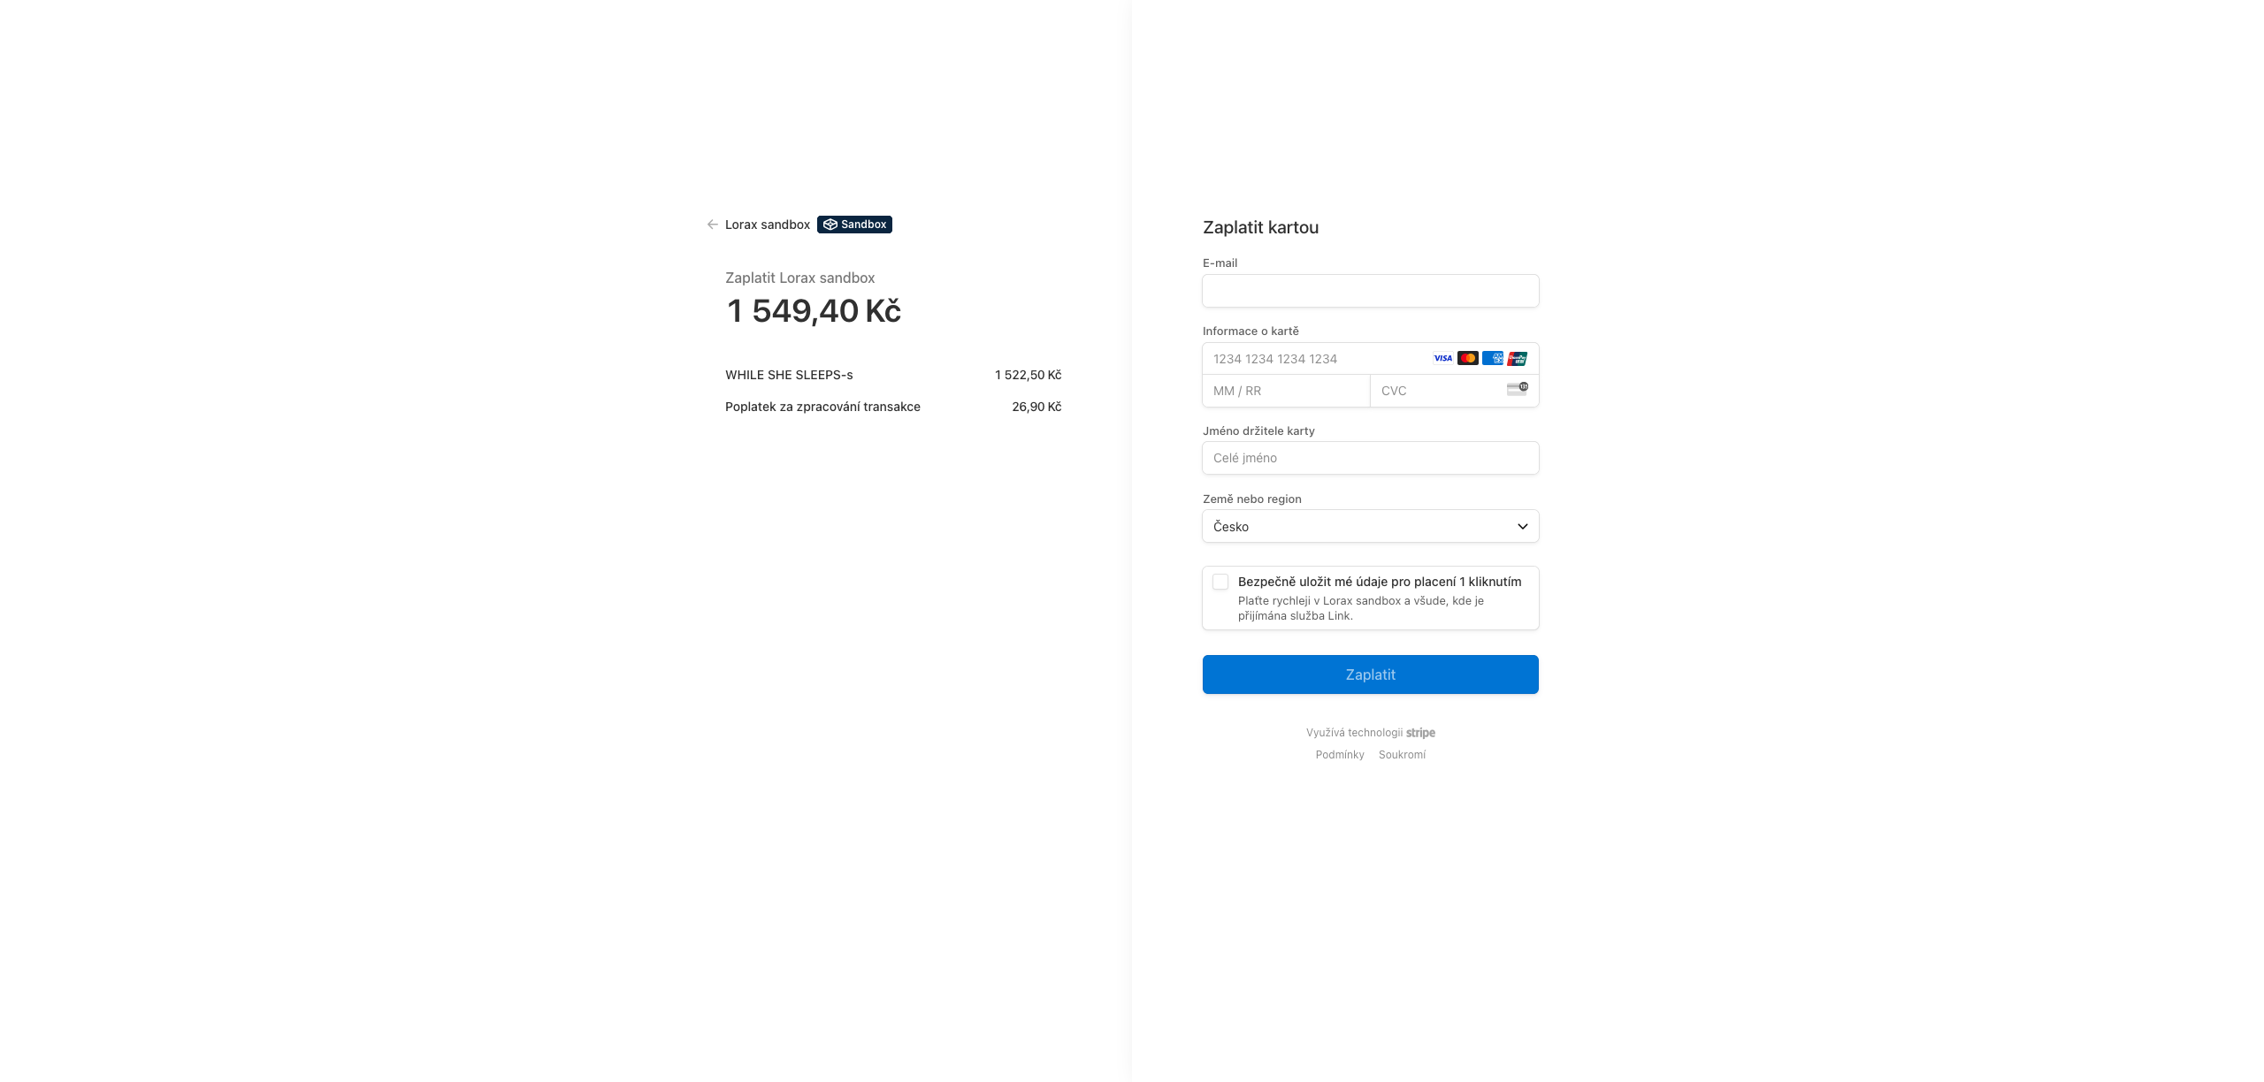The width and height of the screenshot is (2264, 1082).
Task: Click the Stripe logo in footer
Action: coord(1420,733)
